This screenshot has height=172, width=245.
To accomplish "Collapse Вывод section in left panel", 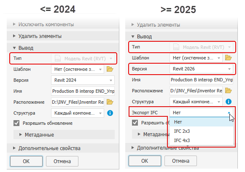I will [63, 48].
